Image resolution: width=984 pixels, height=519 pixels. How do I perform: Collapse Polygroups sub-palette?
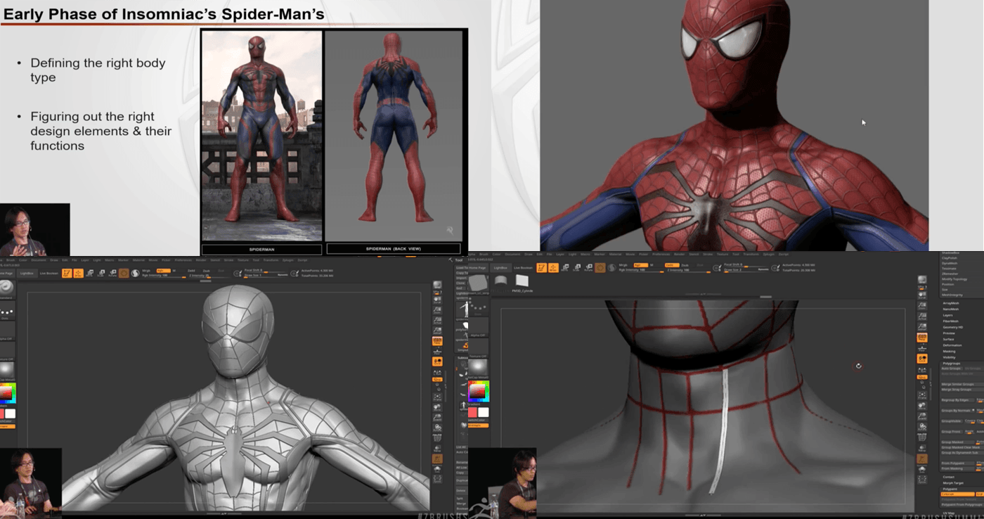(x=951, y=362)
